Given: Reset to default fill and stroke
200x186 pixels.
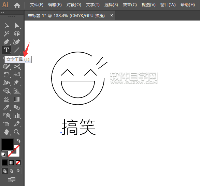Looking at the screenshot, I should (3, 155).
